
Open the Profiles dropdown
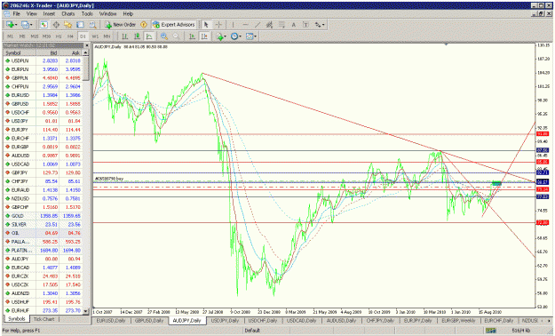pyautogui.click(x=27, y=25)
